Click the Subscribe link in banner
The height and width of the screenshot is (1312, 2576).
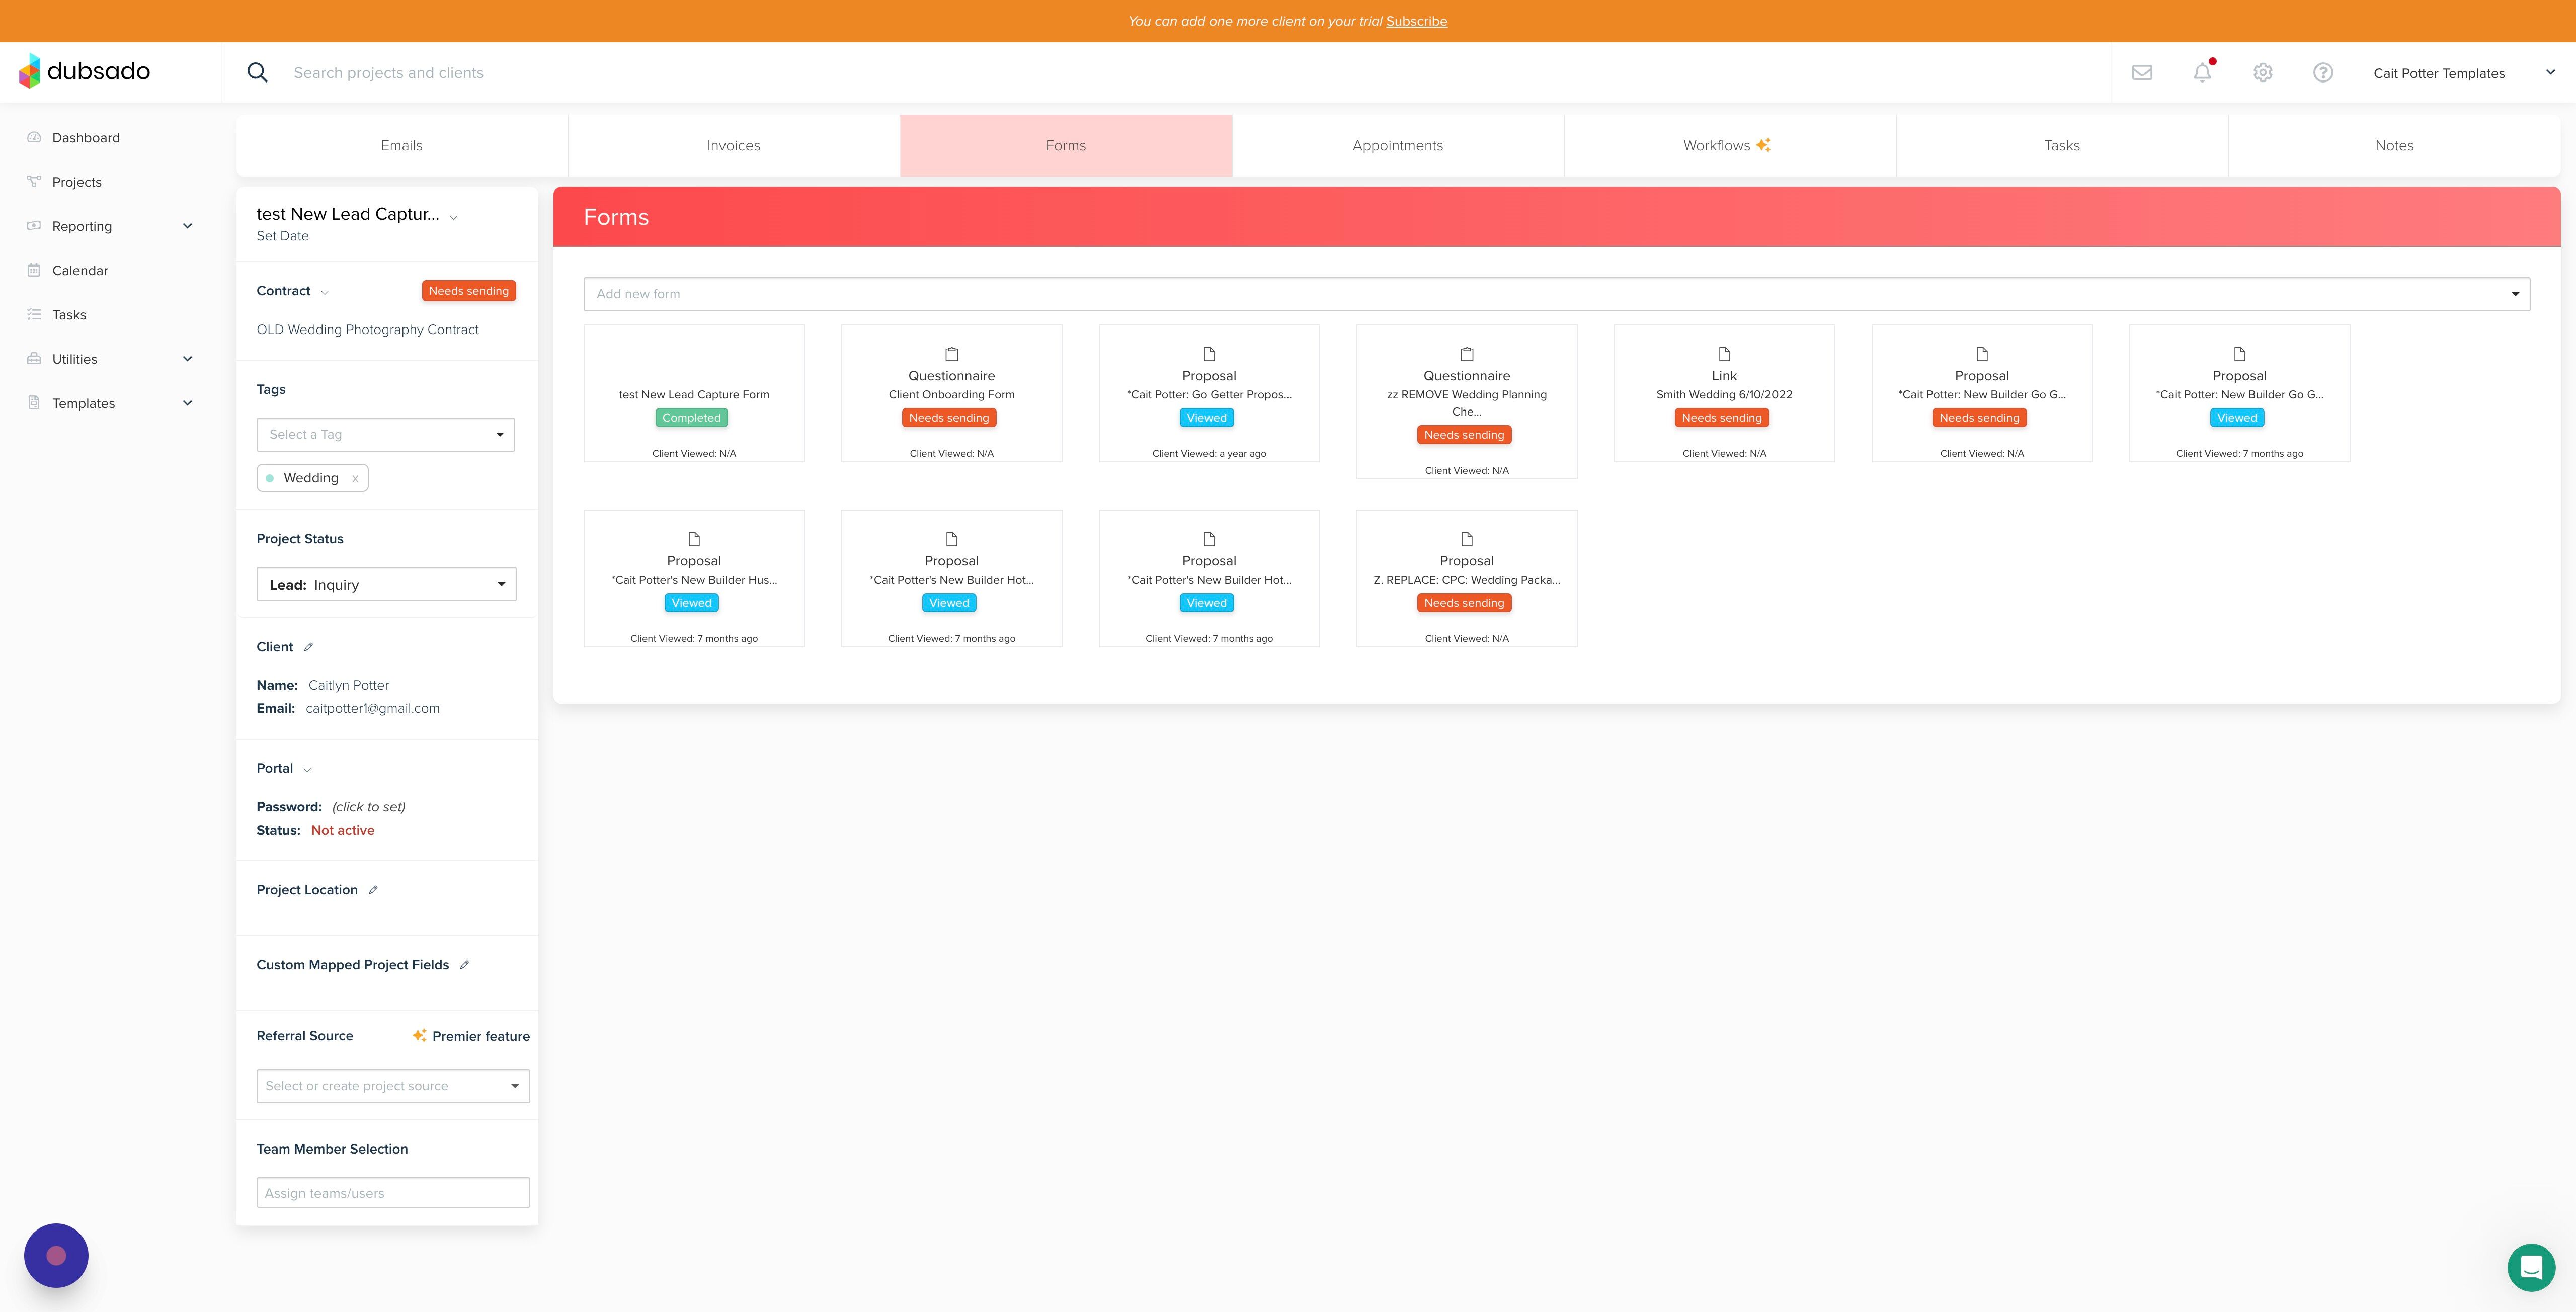[1416, 21]
